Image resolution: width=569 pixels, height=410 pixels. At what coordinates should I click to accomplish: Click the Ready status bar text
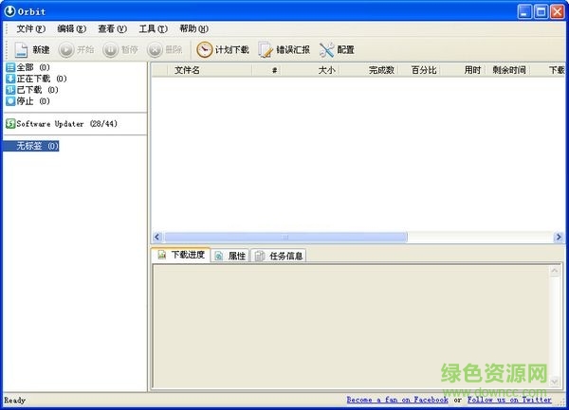[x=15, y=401]
